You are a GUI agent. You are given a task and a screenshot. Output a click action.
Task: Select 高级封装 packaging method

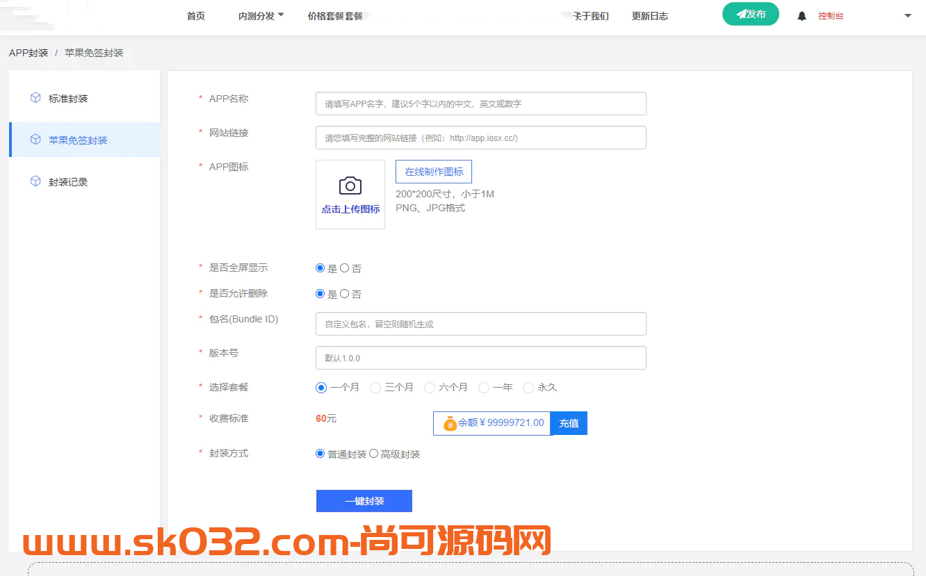click(x=373, y=454)
